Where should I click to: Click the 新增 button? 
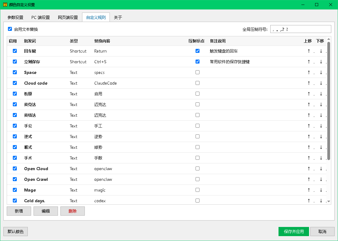click(19, 211)
